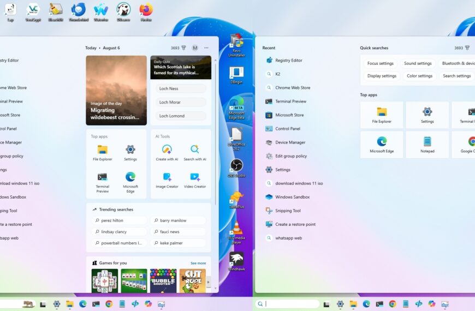Select the OBS Studio desktop icon
The width and height of the screenshot is (475, 311).
tap(236, 168)
